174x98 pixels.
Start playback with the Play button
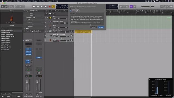[x=46, y=7]
